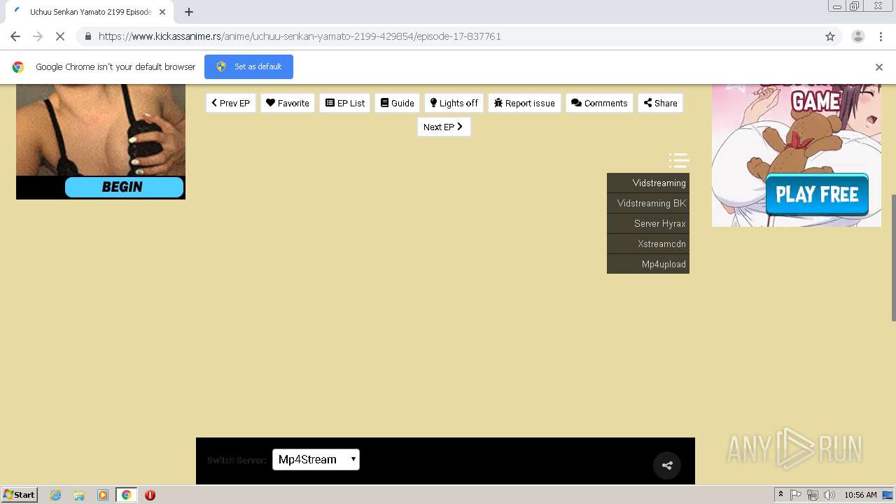Image resolution: width=896 pixels, height=504 pixels.
Task: Toggle Lights off mode
Action: [x=454, y=103]
